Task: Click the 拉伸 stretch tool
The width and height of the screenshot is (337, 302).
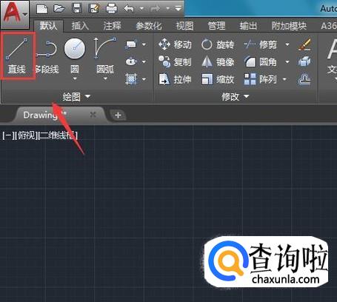Action: coord(175,79)
